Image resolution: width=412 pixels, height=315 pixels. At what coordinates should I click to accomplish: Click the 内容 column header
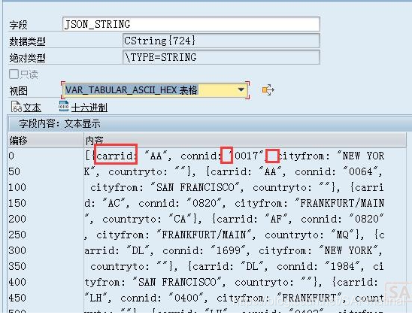pyautogui.click(x=245, y=141)
